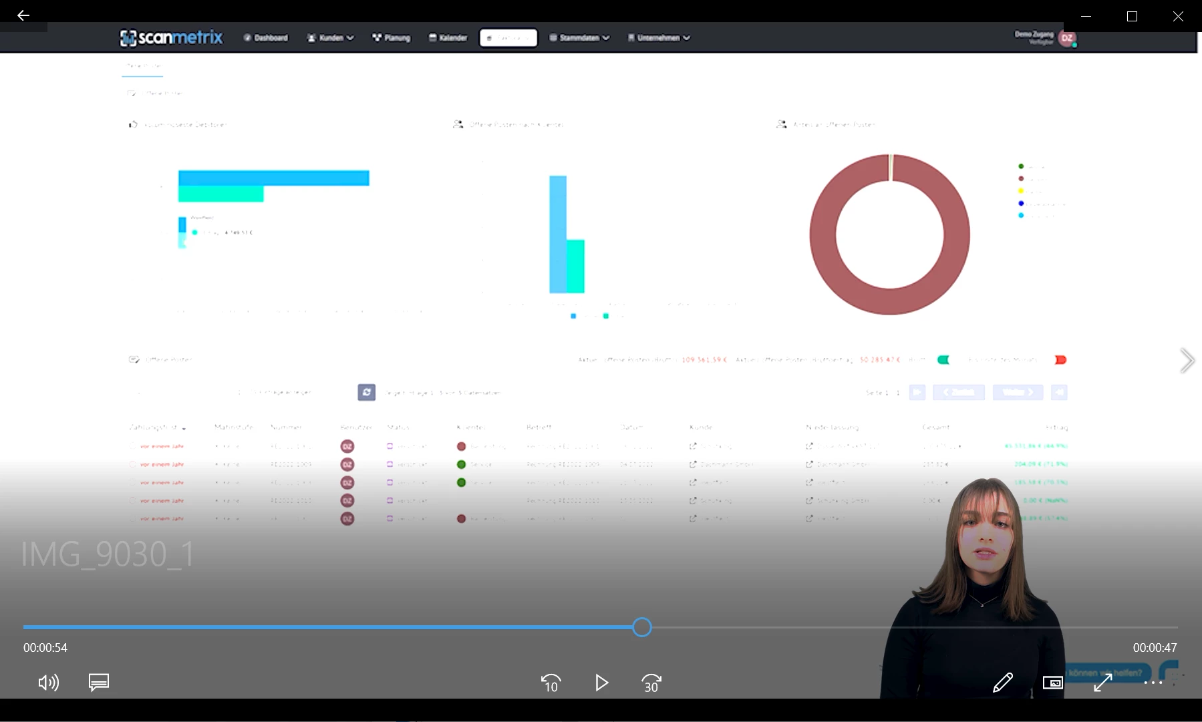Screen dimensions: 1202x722
Task: Skip back 10 seconds
Action: pos(551,683)
